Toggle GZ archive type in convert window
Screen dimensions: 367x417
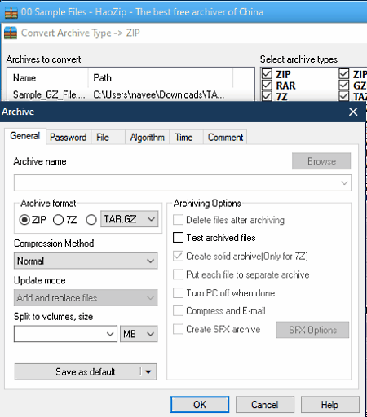344,86
